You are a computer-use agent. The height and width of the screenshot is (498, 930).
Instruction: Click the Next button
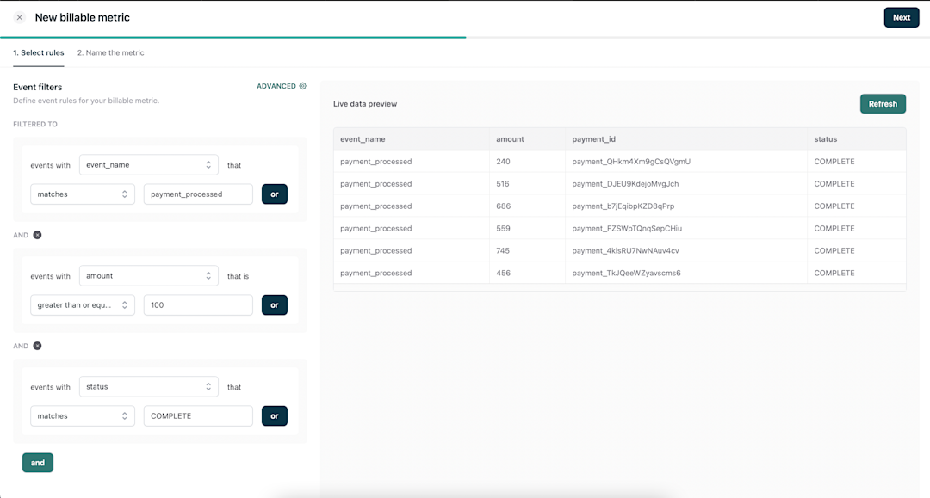[x=902, y=17]
